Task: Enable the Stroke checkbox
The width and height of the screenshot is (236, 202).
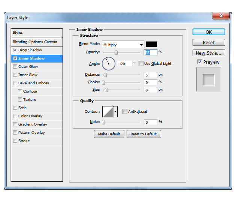Action: click(15, 141)
